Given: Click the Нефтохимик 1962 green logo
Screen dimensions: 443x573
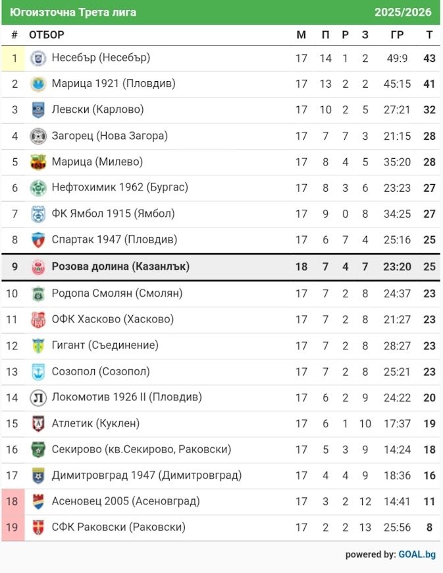Looking at the screenshot, I should 38,188.
